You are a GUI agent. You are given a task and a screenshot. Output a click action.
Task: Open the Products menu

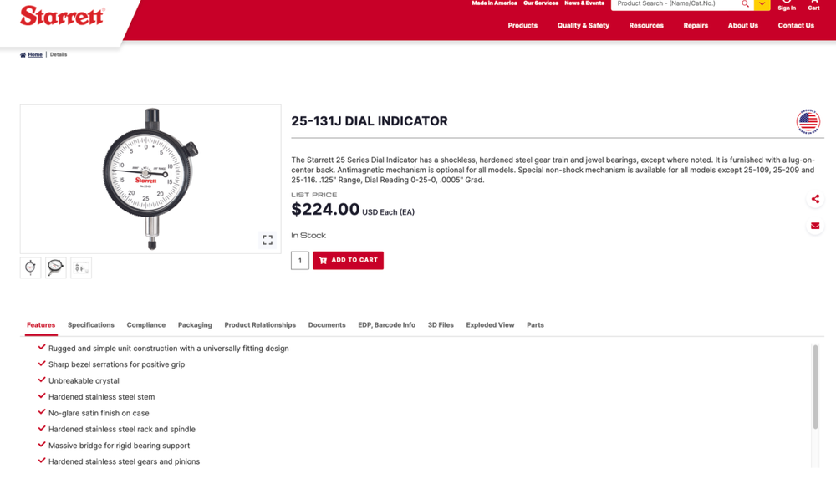click(x=522, y=26)
